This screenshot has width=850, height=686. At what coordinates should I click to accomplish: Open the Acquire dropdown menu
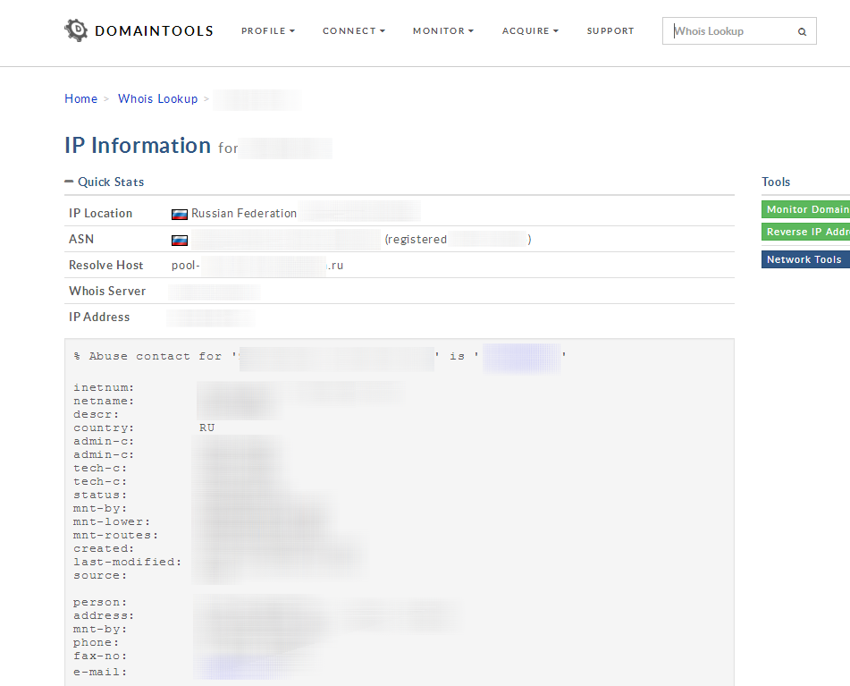coord(530,31)
